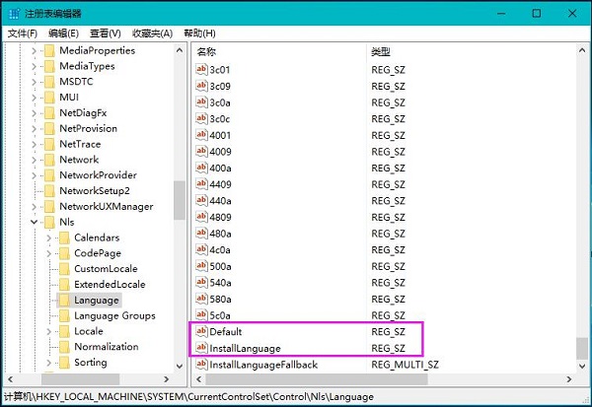This screenshot has width=592, height=407.
Task: Expand the MediaProperties key
Action: 33,50
